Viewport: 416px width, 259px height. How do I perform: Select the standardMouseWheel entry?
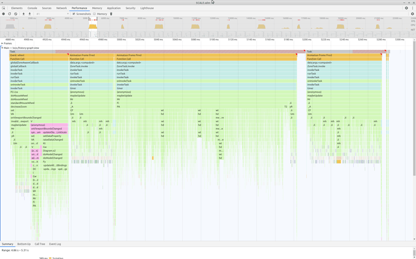(x=39, y=103)
